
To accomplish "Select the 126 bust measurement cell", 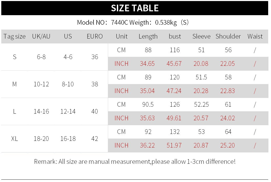I will (x=175, y=105).
